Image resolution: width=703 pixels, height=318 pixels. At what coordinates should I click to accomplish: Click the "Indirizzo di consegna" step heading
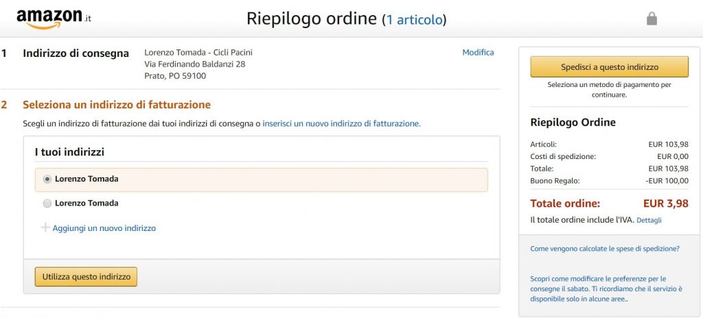tap(76, 53)
